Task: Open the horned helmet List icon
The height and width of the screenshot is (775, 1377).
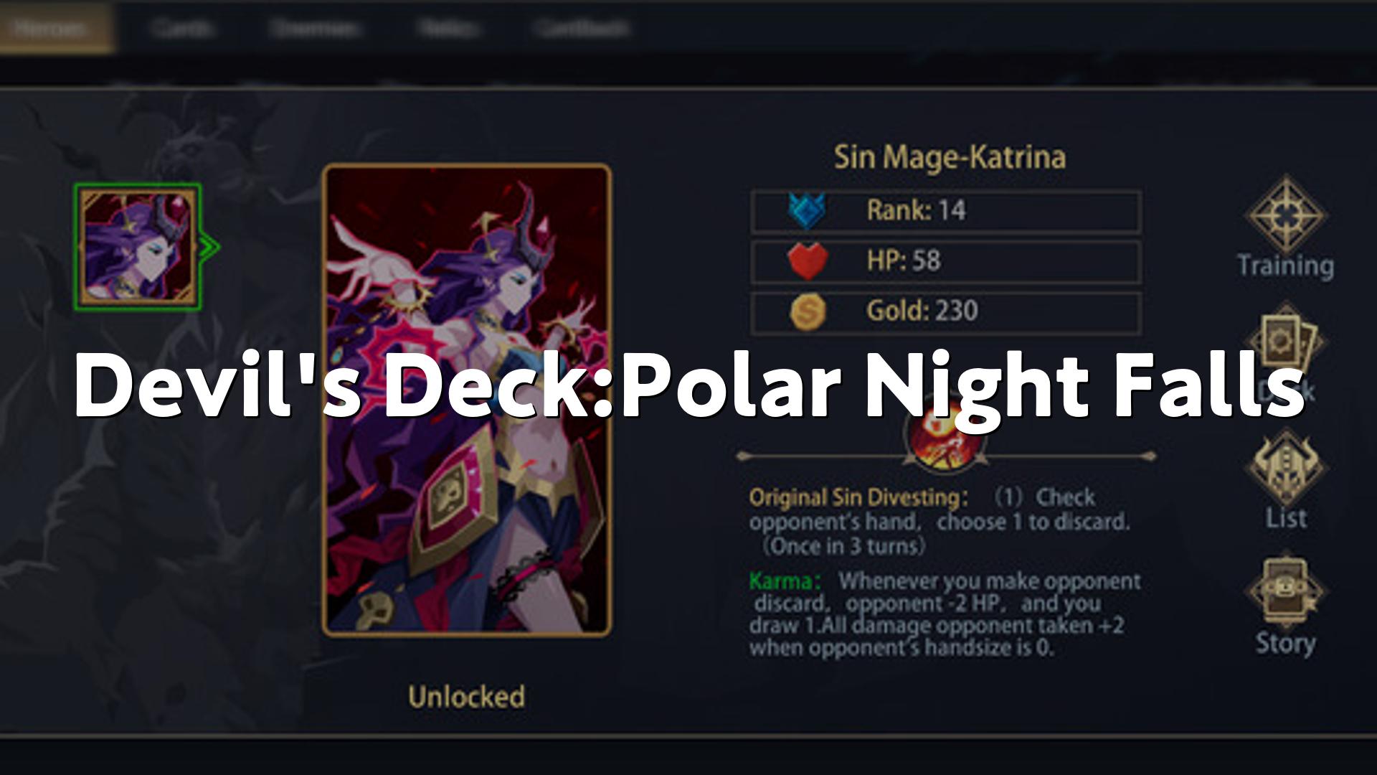Action: click(1286, 466)
